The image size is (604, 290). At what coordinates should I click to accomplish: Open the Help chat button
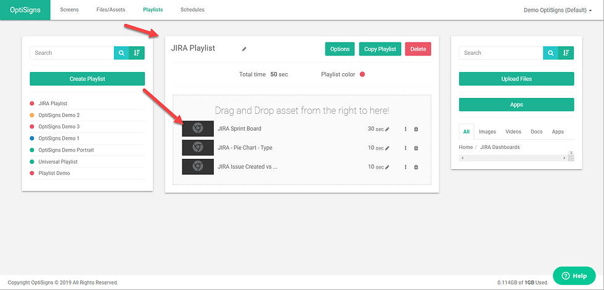[x=574, y=276]
